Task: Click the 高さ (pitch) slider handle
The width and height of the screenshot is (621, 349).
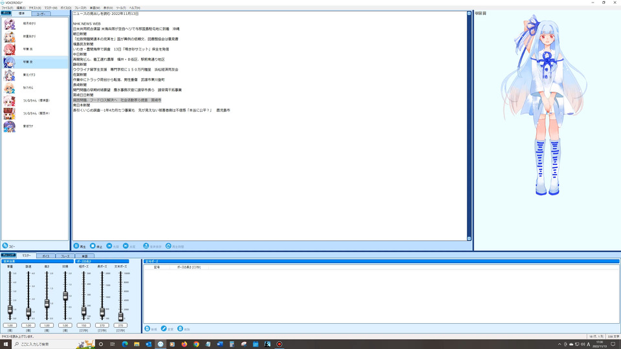Action: tap(47, 304)
